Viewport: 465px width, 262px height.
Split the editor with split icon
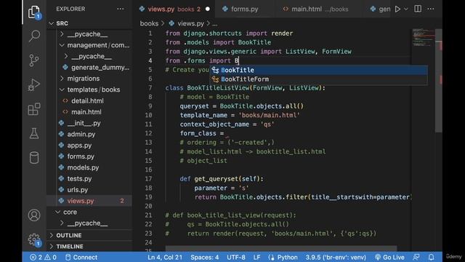418,9
